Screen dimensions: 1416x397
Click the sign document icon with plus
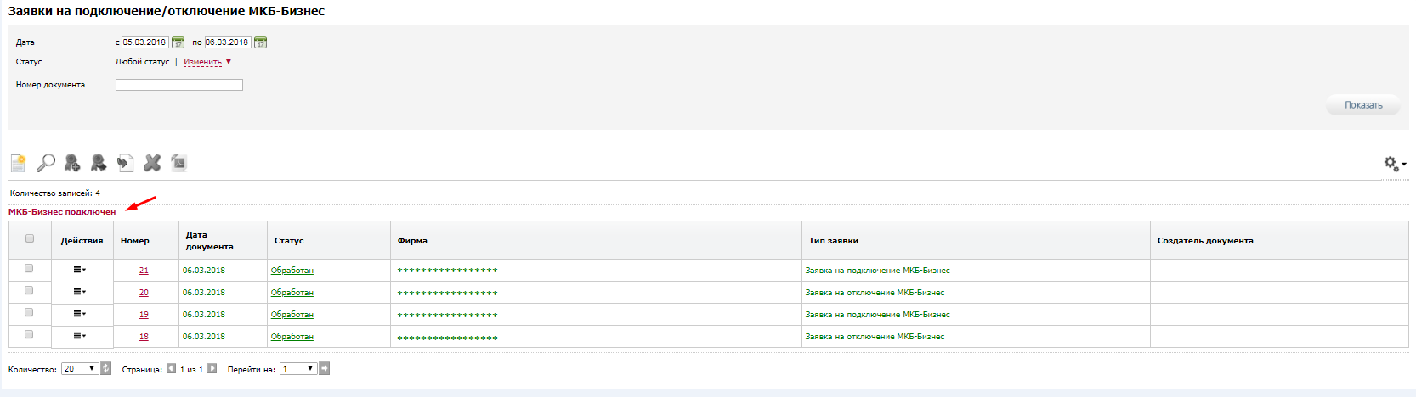[x=72, y=163]
